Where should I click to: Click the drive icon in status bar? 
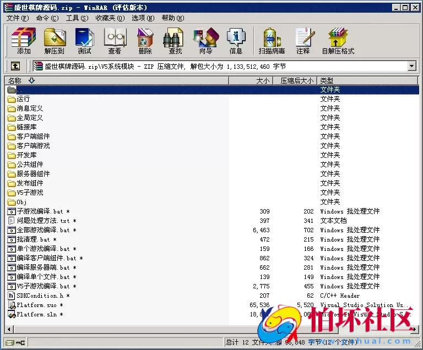tap(10, 343)
